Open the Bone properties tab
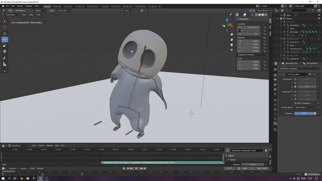This screenshot has height=181, width=322. 275,119
